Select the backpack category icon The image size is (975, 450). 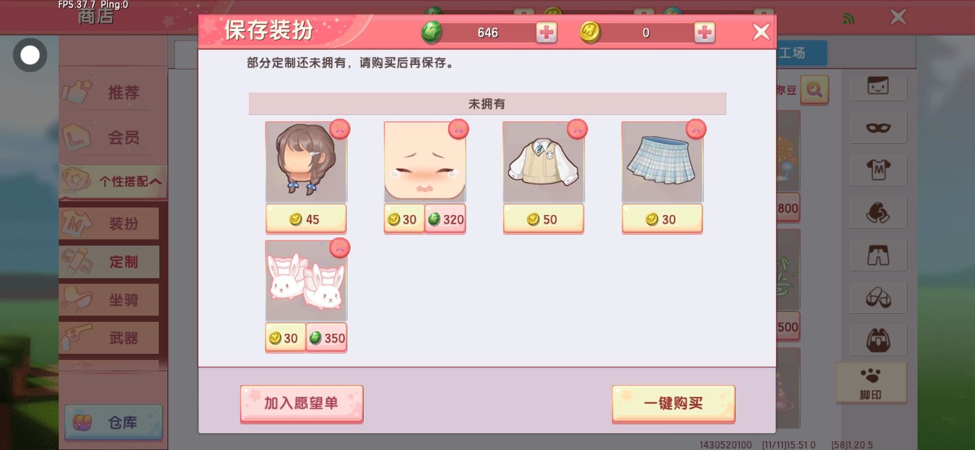coord(878,340)
